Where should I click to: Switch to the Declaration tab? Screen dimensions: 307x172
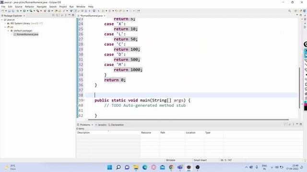tap(116, 125)
